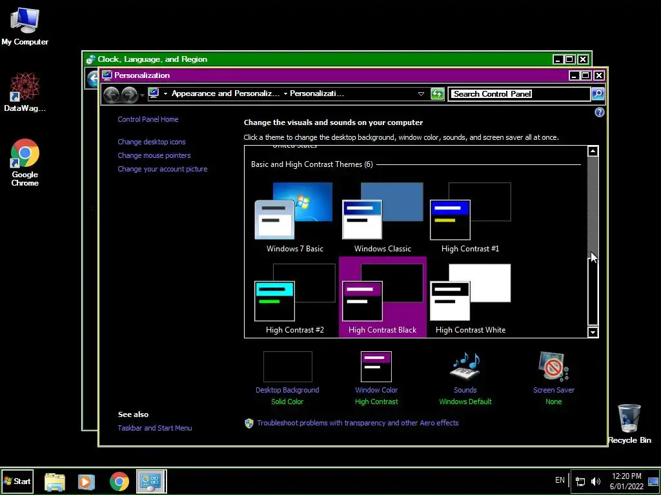The width and height of the screenshot is (661, 495).
Task: Select the High Contrast White theme
Action: coord(470,298)
